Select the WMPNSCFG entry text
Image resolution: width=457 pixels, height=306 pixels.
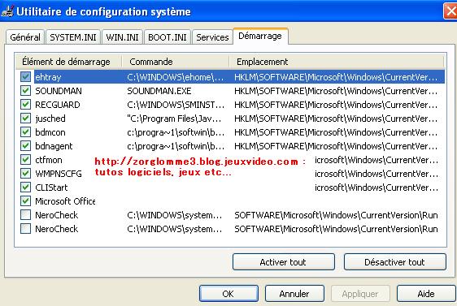(59, 174)
